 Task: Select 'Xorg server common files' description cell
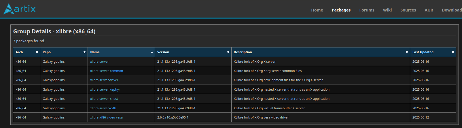click(321, 71)
